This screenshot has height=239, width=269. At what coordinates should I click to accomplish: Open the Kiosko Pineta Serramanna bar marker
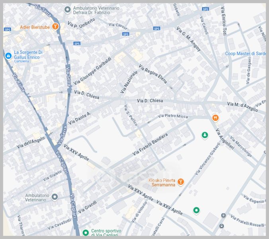[181, 182]
